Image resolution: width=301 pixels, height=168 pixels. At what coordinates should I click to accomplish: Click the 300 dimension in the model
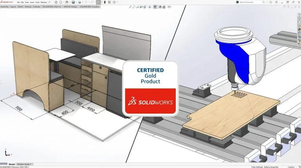pyautogui.click(x=79, y=103)
